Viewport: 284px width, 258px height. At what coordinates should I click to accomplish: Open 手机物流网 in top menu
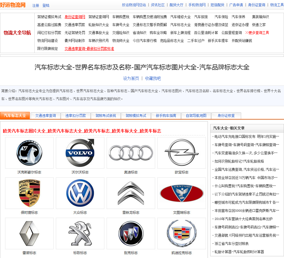[197, 5]
